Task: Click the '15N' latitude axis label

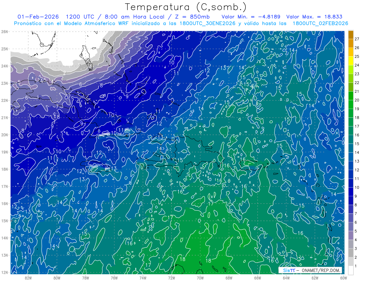Action: (x=5, y=221)
